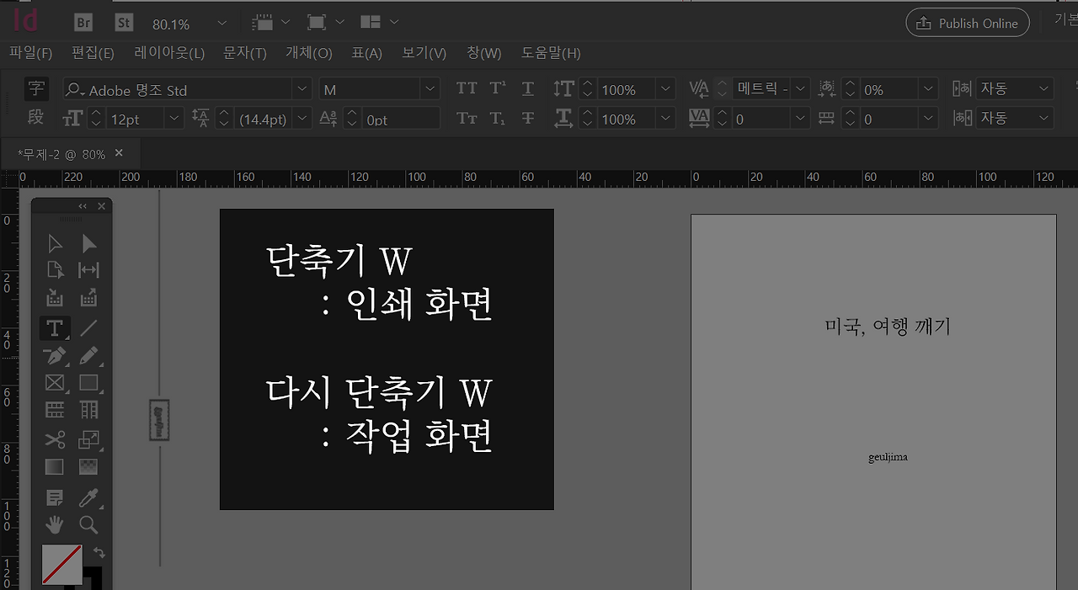The height and width of the screenshot is (590, 1078).
Task: Open the 창(W) menu
Action: coord(483,53)
